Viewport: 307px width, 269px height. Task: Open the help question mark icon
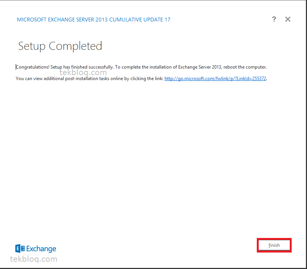tap(274, 19)
